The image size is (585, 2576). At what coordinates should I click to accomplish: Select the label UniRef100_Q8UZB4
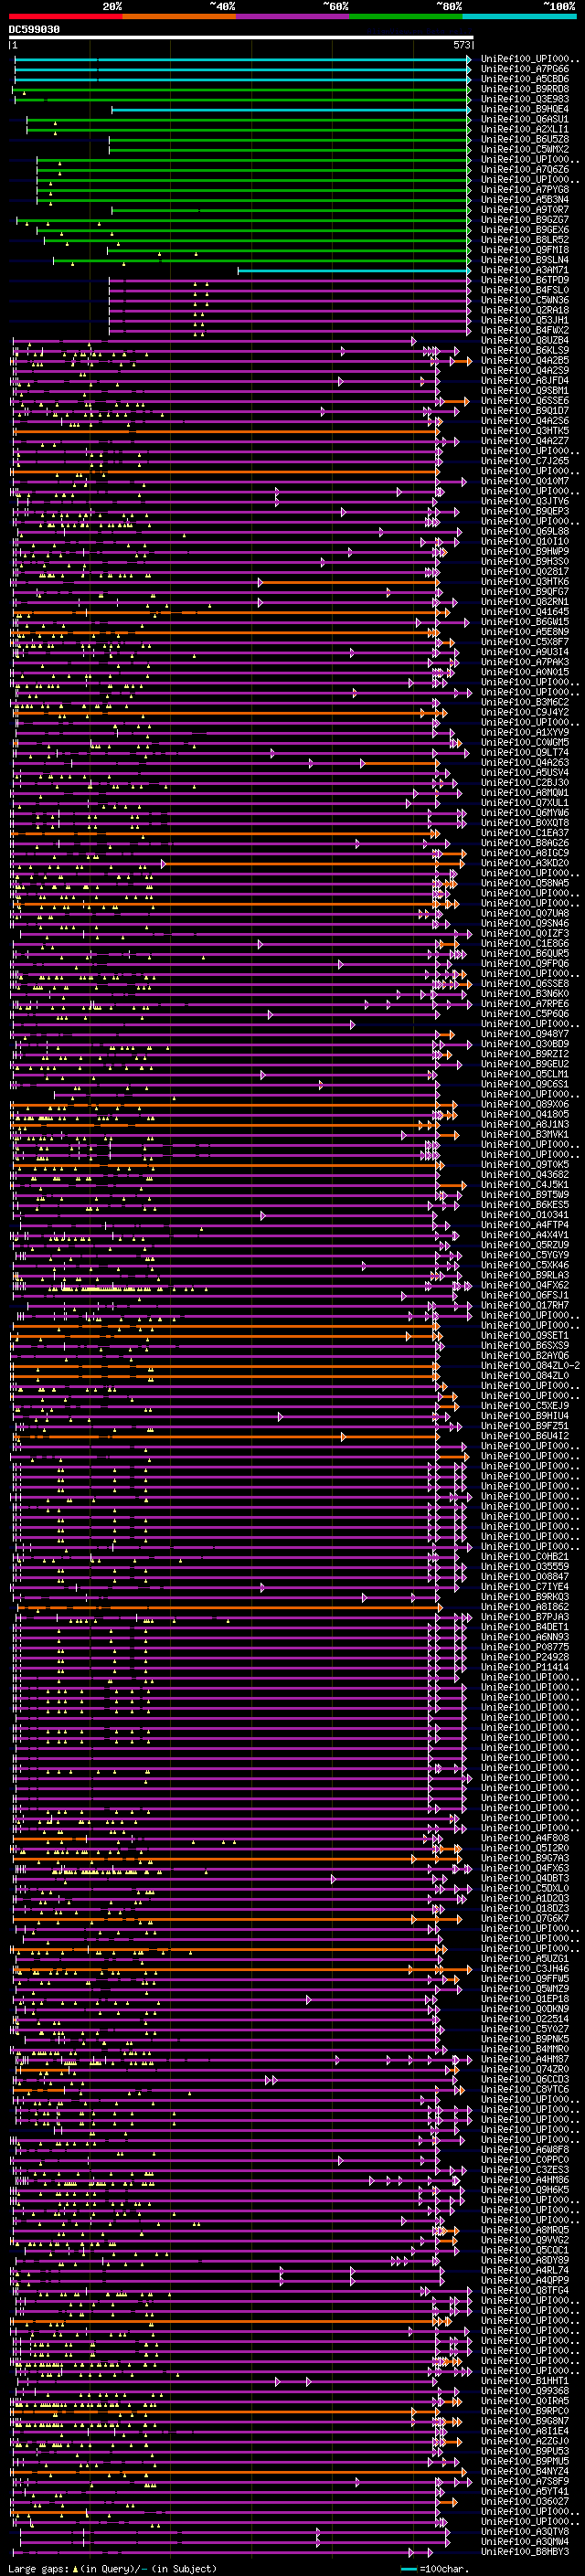[x=525, y=341]
